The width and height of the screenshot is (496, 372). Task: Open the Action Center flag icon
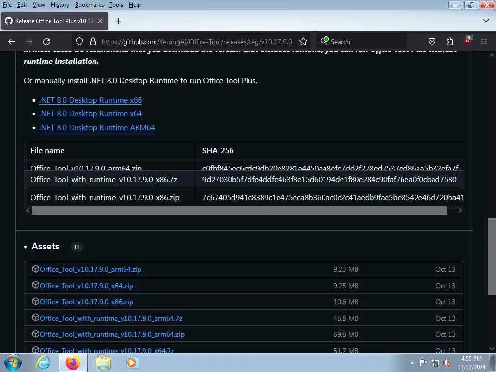423,363
